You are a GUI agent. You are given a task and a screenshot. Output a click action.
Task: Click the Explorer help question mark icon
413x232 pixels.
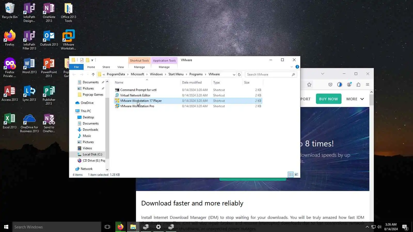(x=297, y=67)
